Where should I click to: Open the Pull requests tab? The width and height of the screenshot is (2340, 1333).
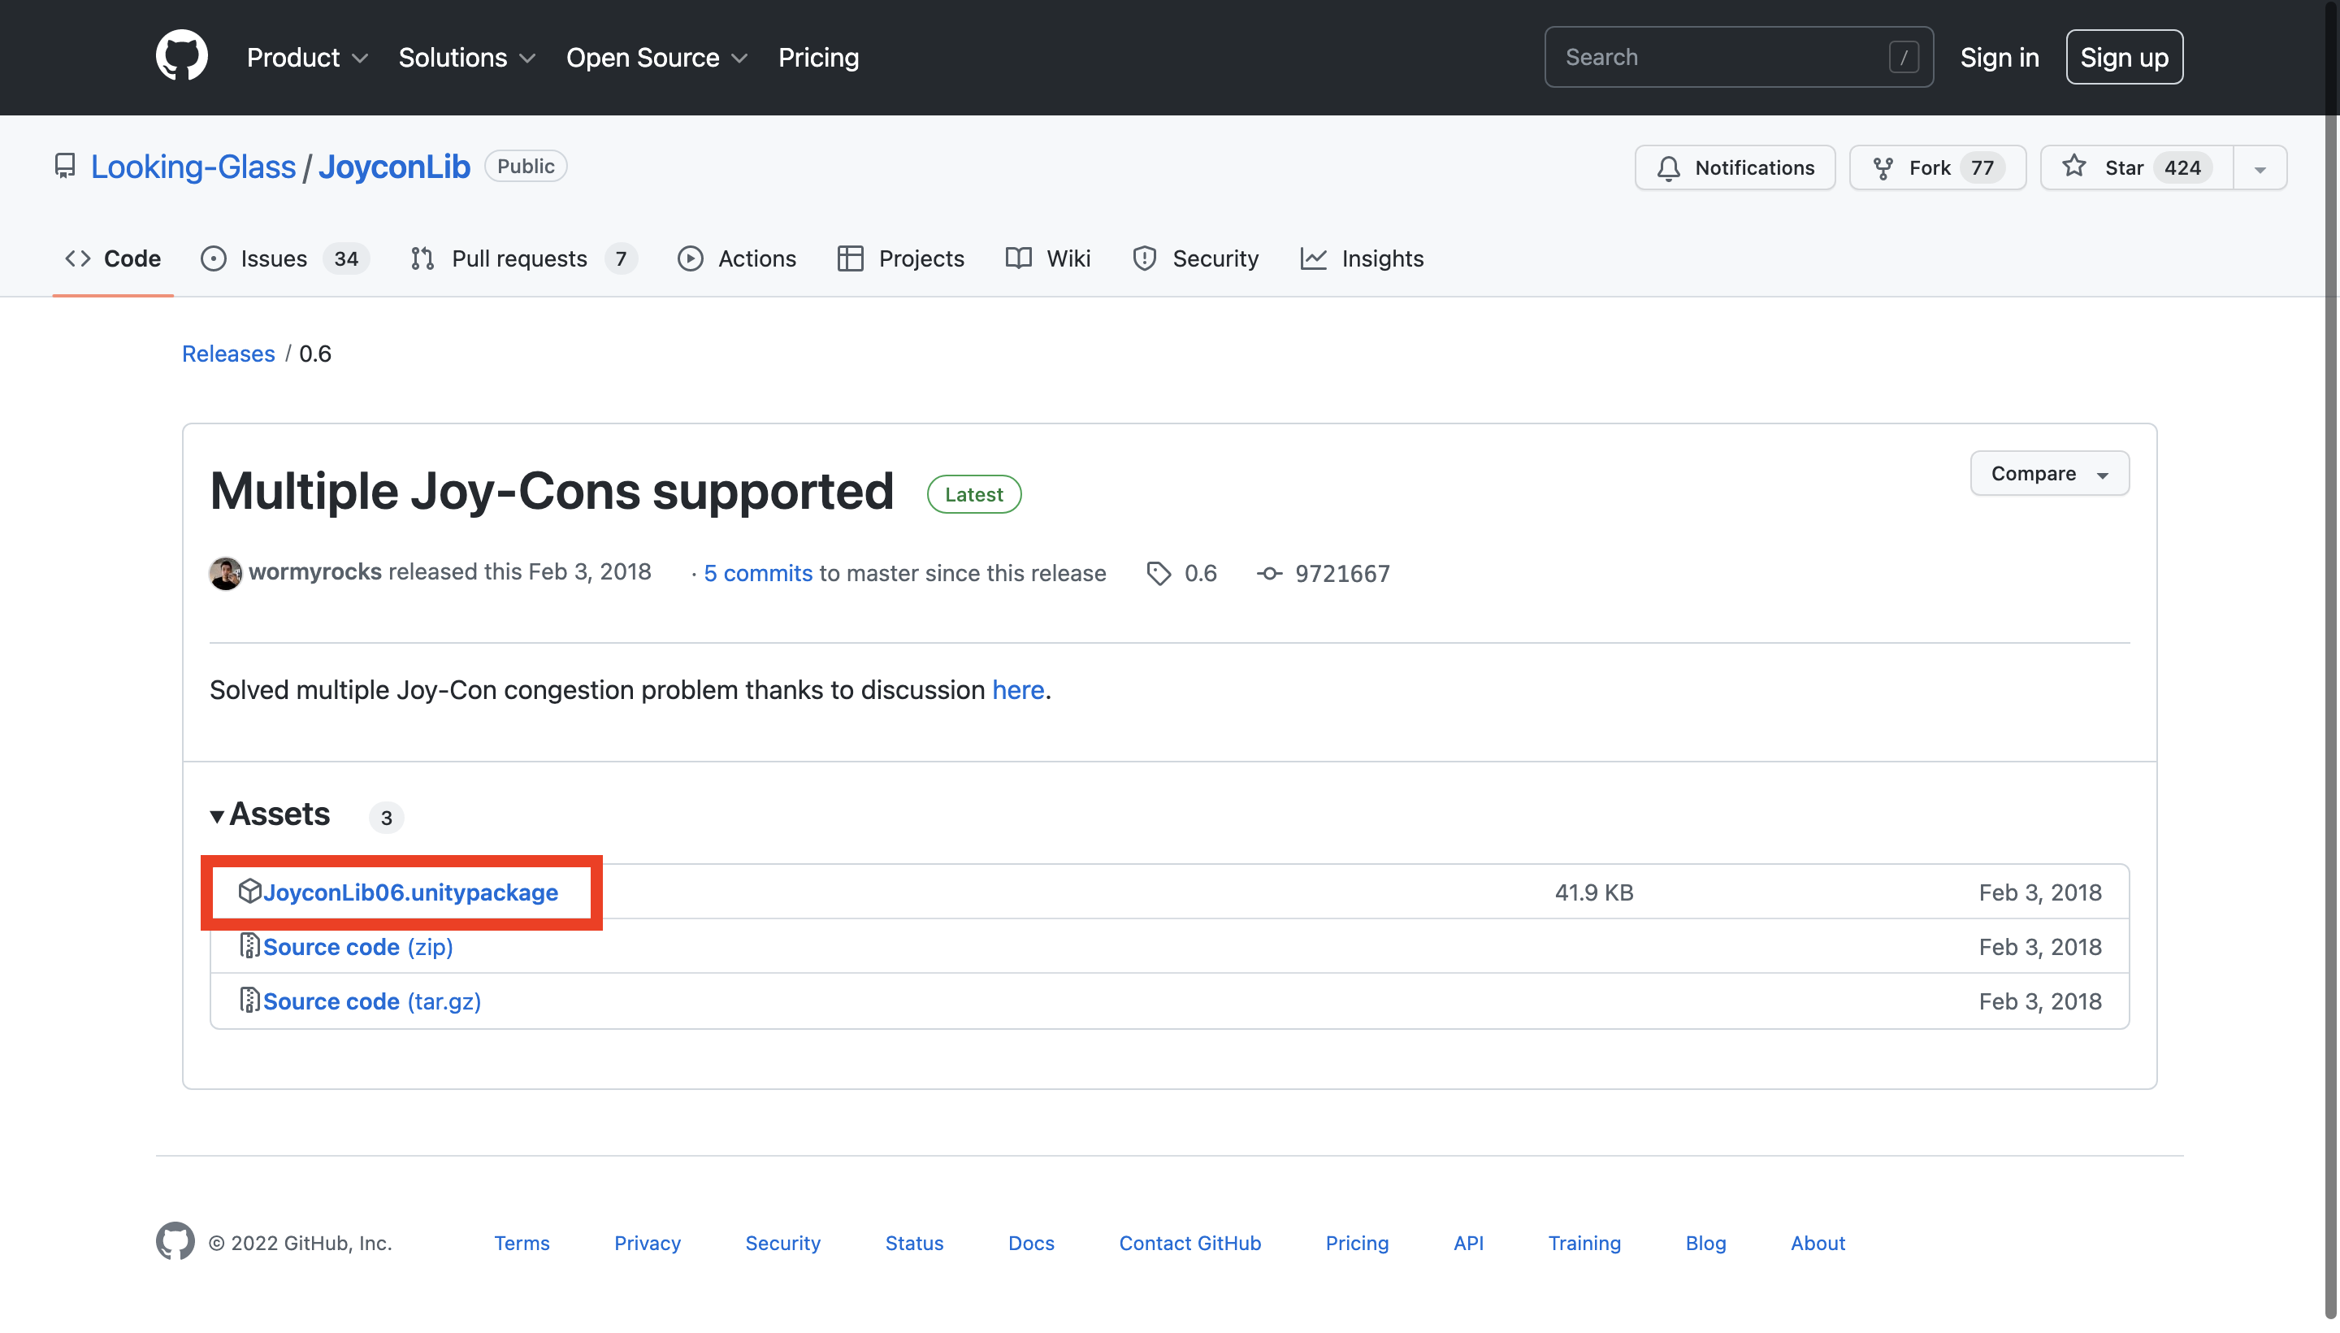pyautogui.click(x=522, y=258)
